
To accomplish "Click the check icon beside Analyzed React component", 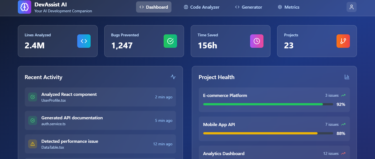I will pyautogui.click(x=33, y=97).
